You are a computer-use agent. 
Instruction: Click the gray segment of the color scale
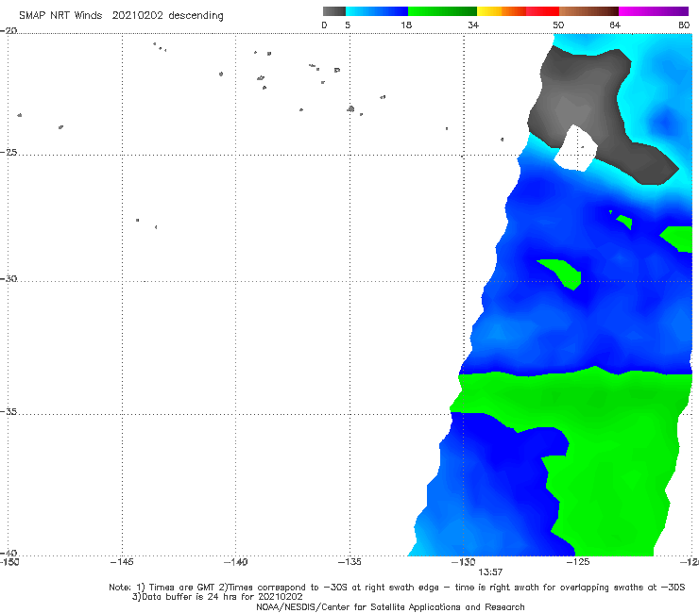point(333,11)
